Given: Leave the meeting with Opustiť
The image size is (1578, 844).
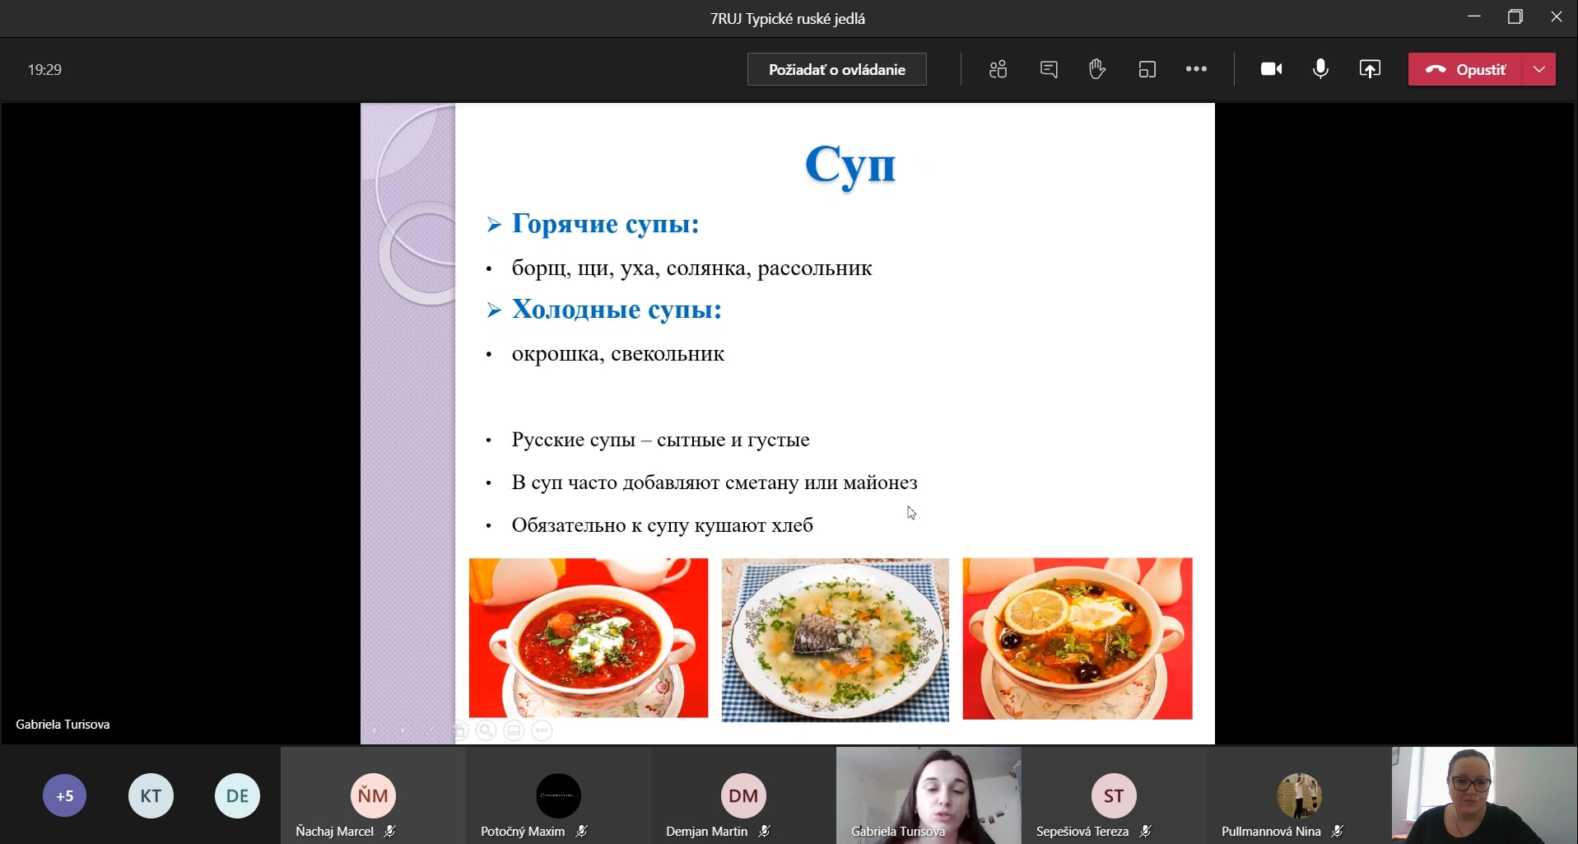Looking at the screenshot, I should point(1465,69).
